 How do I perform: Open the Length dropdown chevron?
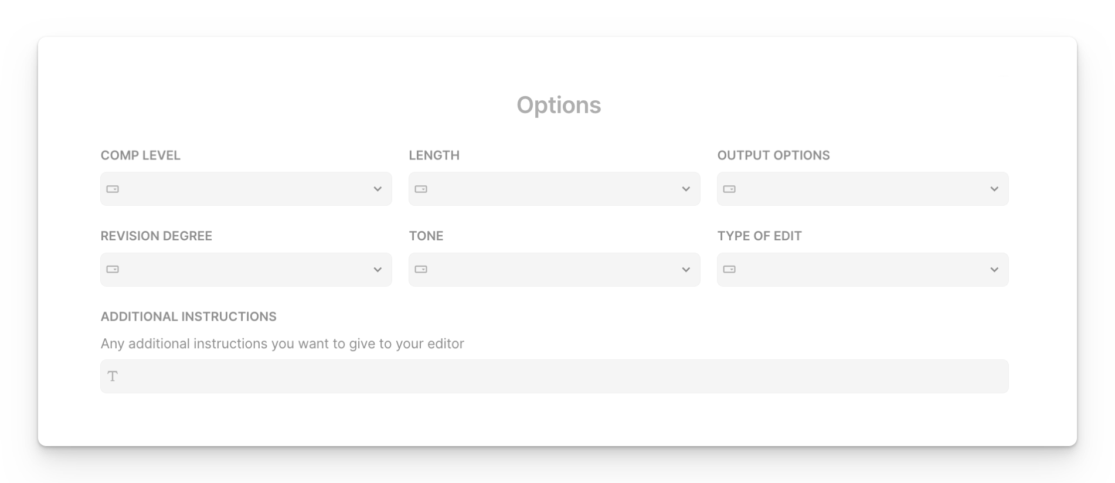(x=686, y=189)
